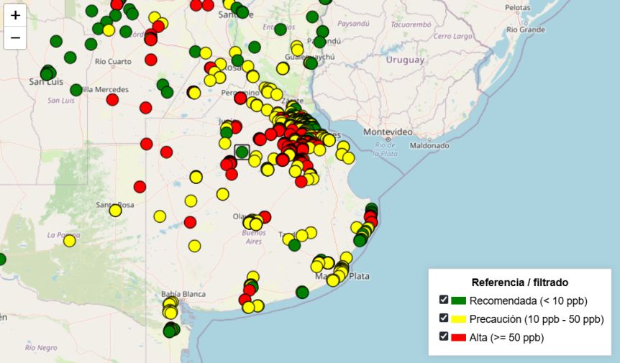
Task: Click the green Recomendada legend swatch
Action: [x=459, y=300]
